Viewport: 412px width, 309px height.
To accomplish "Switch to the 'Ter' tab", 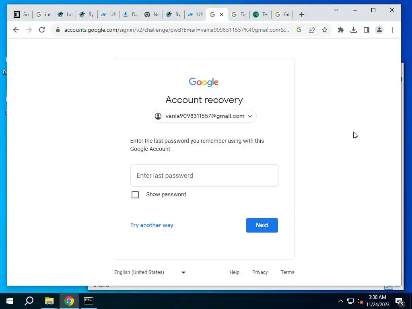I will tap(261, 14).
